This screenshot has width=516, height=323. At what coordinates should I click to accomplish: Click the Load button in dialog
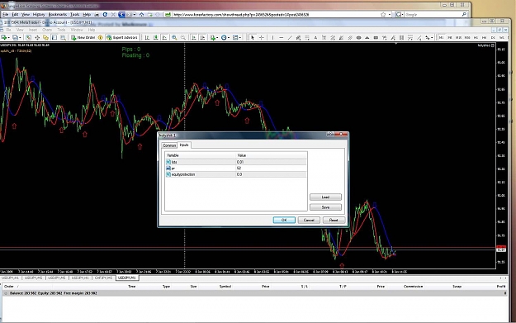[x=325, y=197]
